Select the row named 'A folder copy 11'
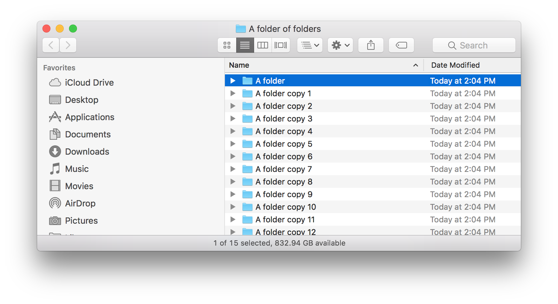 click(x=373, y=219)
